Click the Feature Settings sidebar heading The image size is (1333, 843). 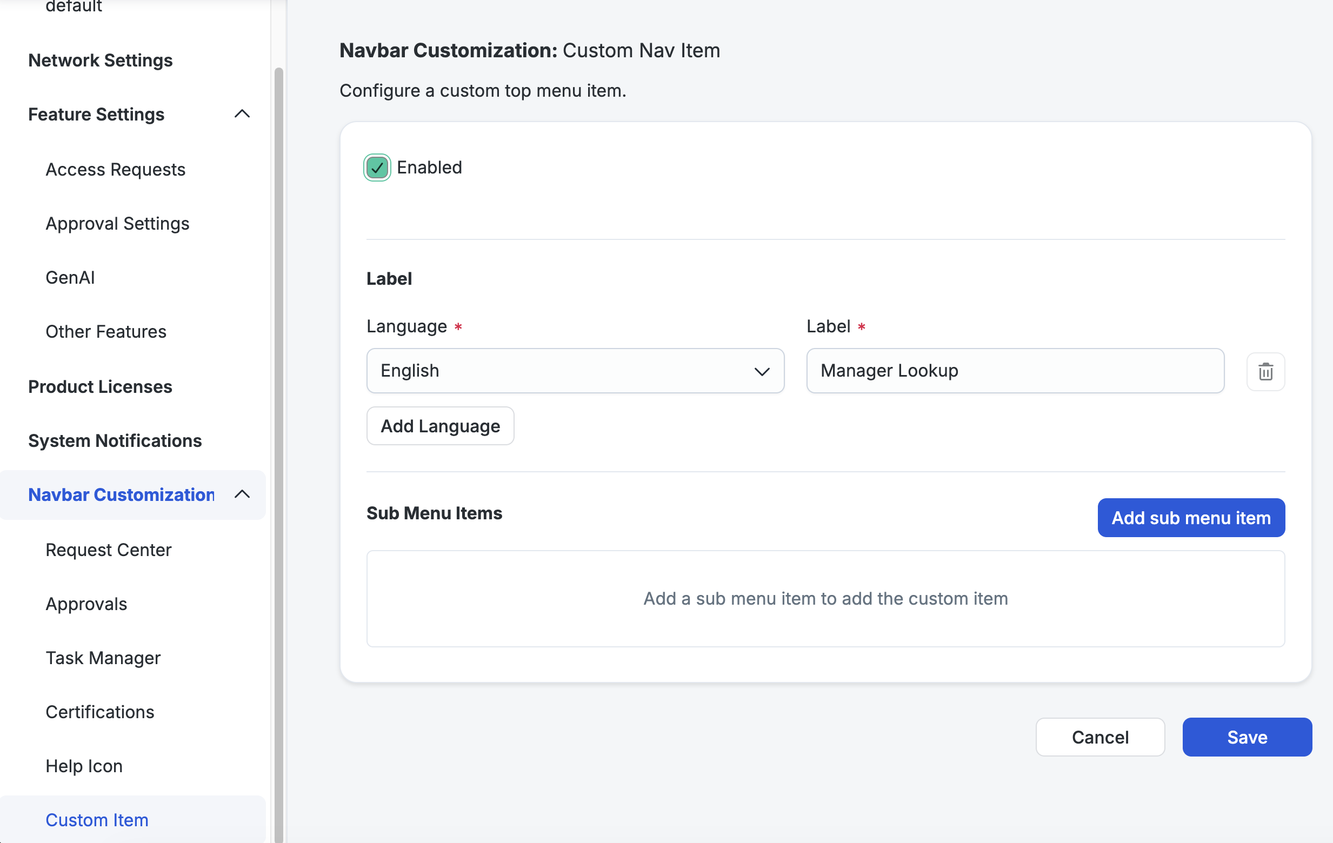click(x=96, y=114)
